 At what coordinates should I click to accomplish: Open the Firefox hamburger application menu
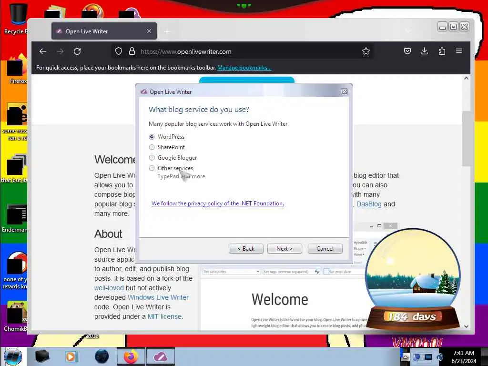coord(459,51)
